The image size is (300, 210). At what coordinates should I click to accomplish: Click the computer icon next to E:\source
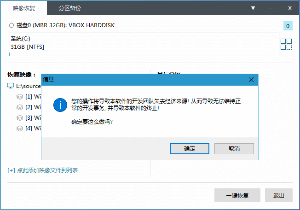11,86
